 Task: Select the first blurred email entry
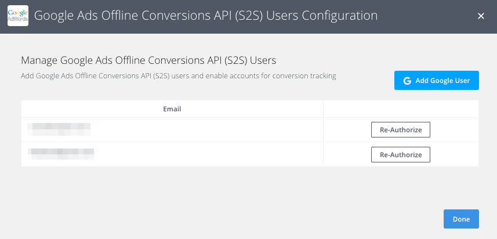tap(59, 129)
